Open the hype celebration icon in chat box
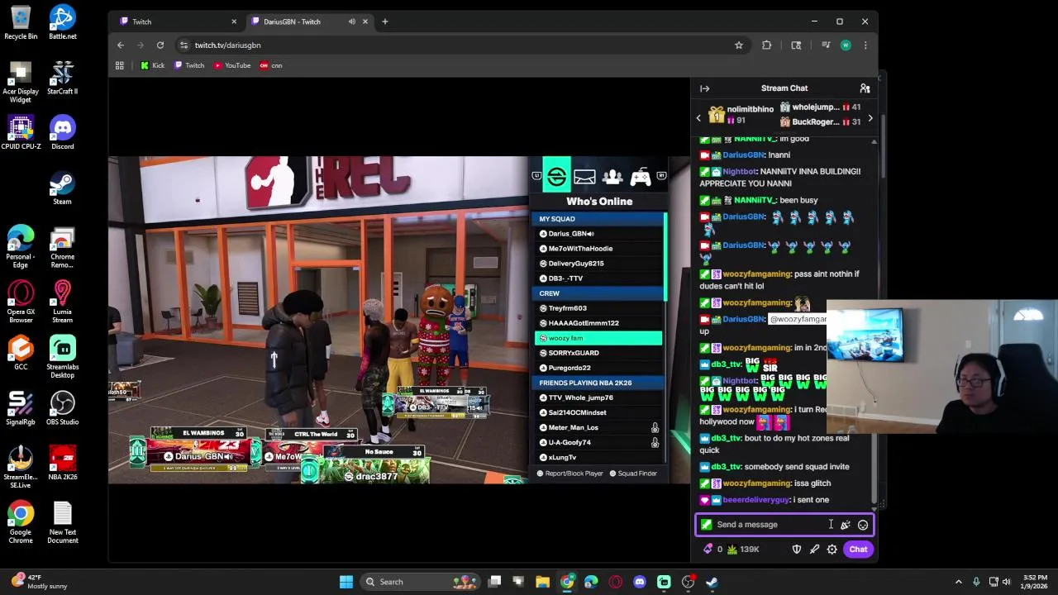 [845, 525]
